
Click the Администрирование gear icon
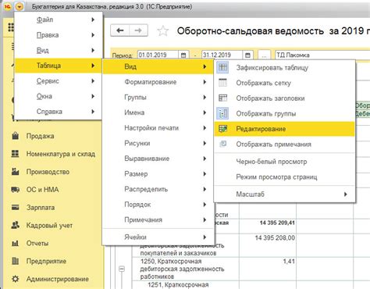[15, 279]
